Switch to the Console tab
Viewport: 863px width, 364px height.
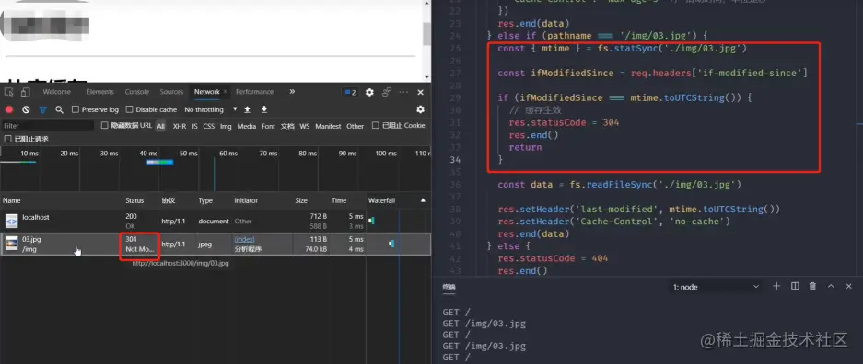(137, 92)
